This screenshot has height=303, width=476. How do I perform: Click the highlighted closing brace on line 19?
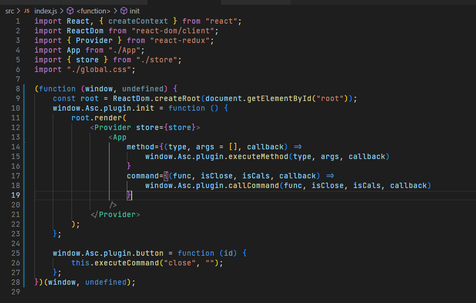(129, 195)
